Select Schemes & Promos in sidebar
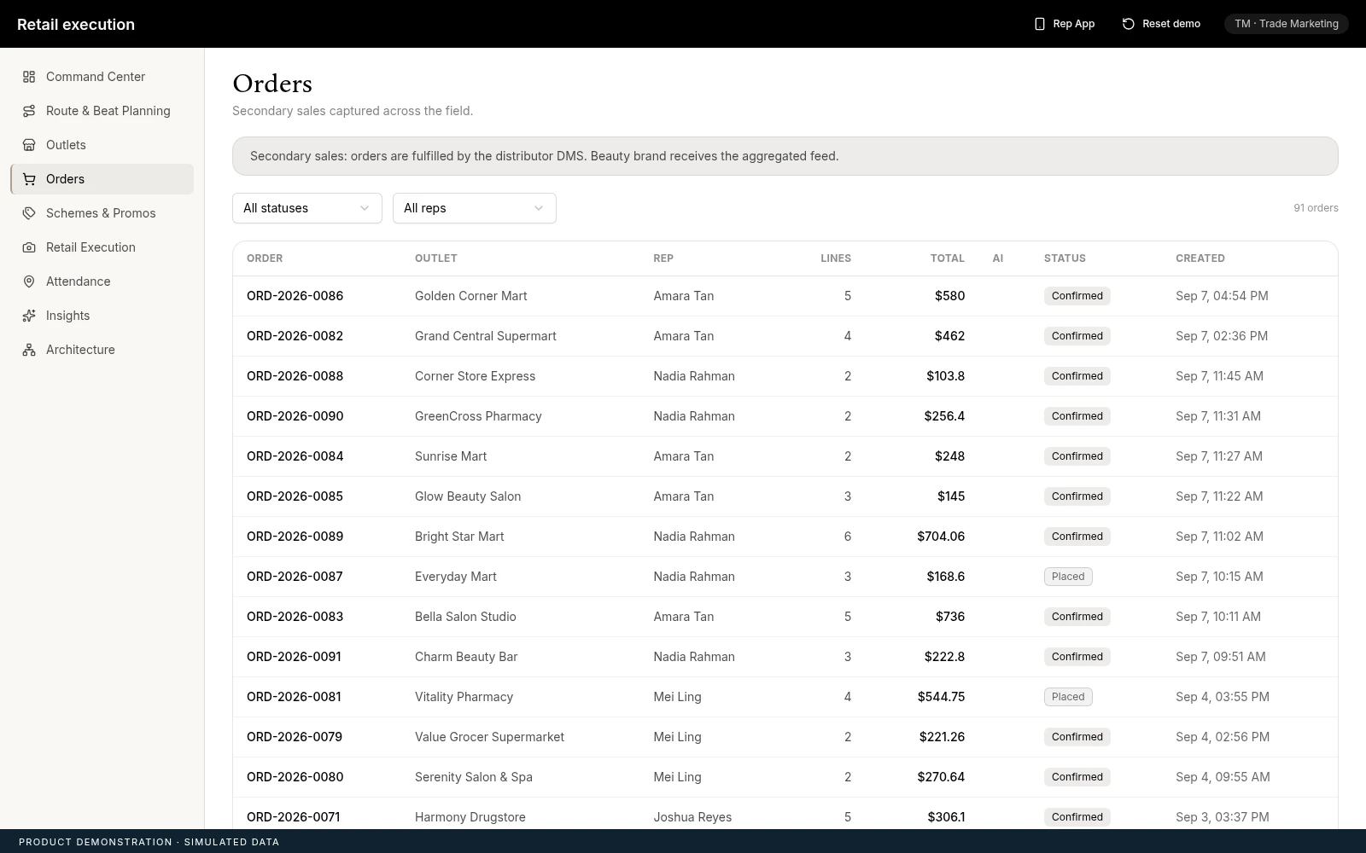Viewport: 1366px width, 853px height. tap(102, 213)
